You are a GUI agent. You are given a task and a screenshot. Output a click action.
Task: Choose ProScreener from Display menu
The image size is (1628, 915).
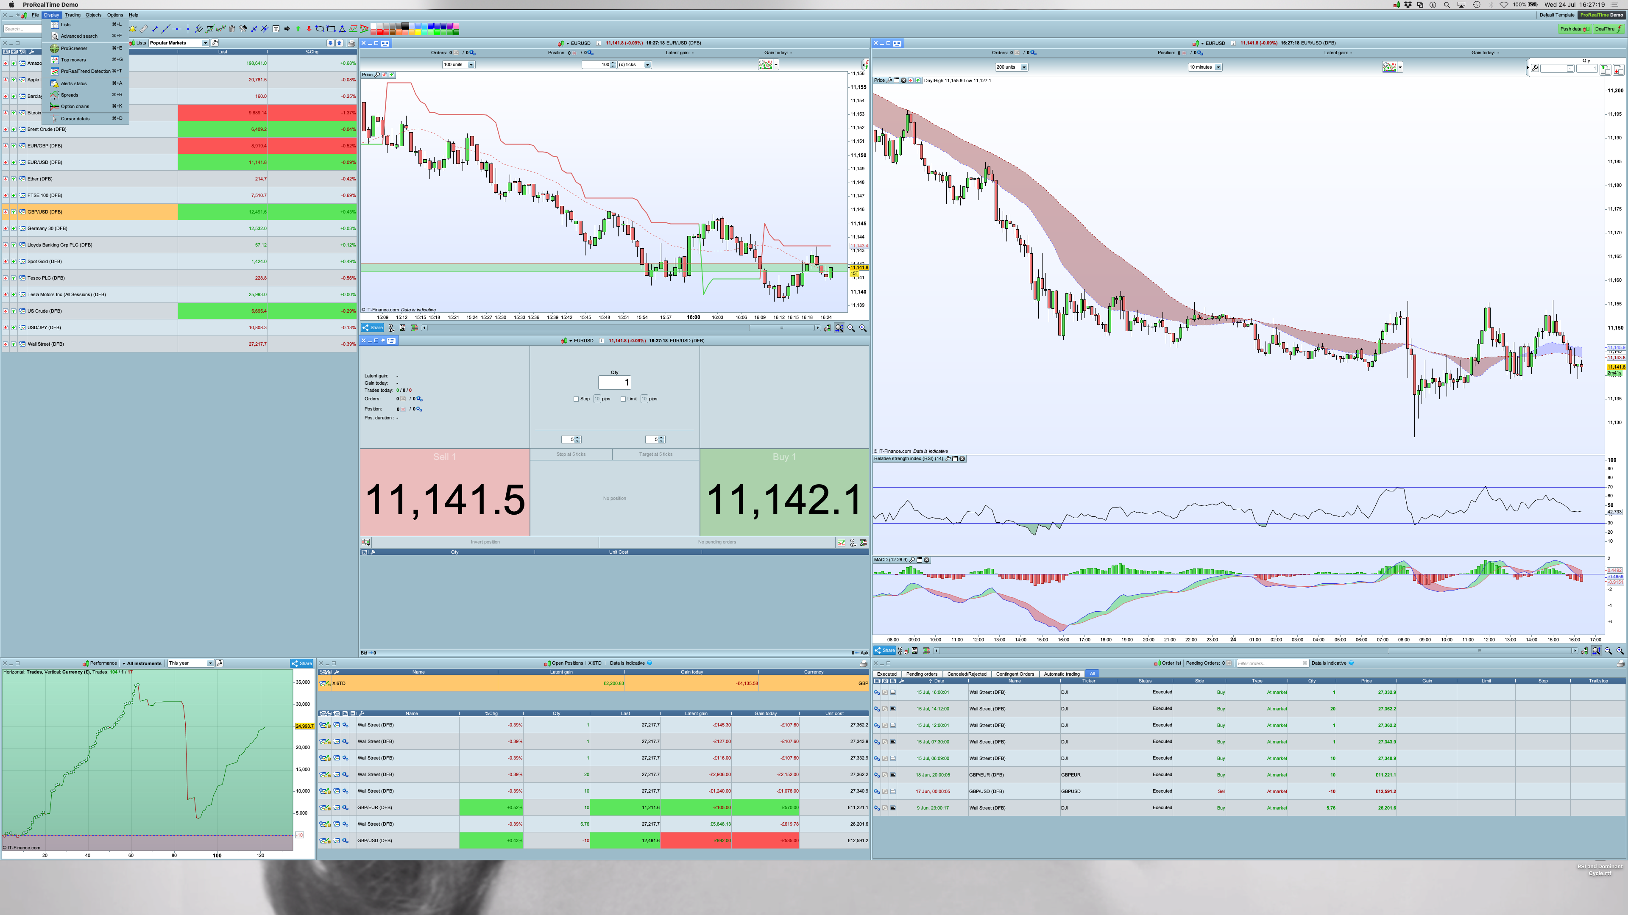click(x=74, y=48)
